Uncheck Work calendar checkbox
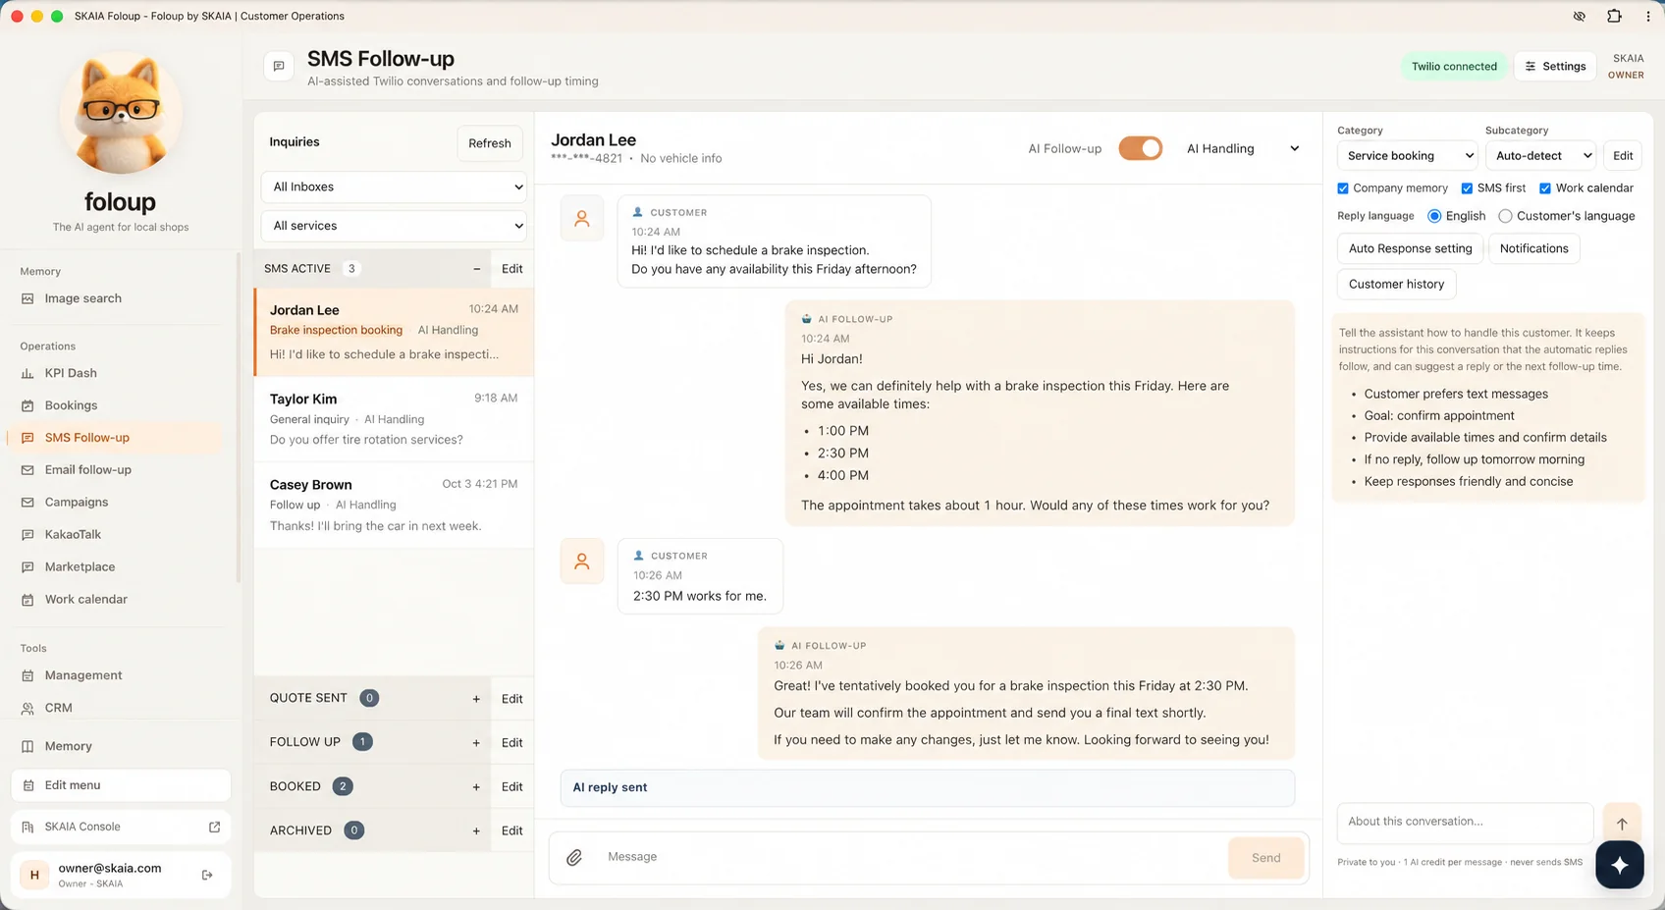Image resolution: width=1665 pixels, height=910 pixels. pyautogui.click(x=1545, y=188)
